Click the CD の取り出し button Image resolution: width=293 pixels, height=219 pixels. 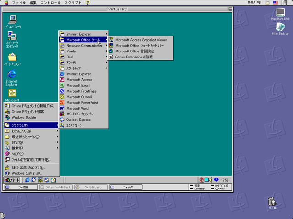[91, 187]
